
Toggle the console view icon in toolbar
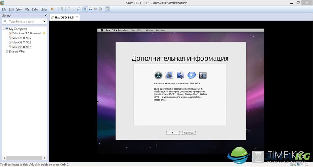pyautogui.click(x=107, y=9)
